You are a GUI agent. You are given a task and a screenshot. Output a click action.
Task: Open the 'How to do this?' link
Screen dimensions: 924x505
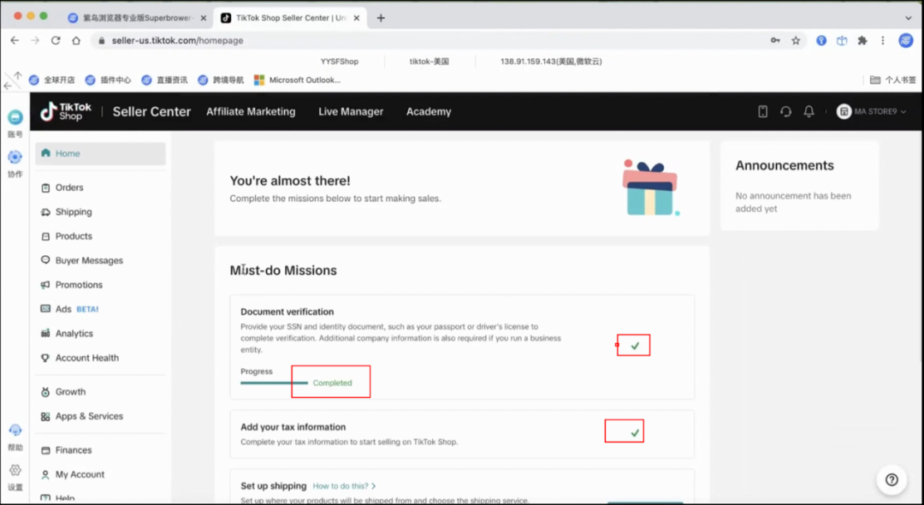[344, 486]
